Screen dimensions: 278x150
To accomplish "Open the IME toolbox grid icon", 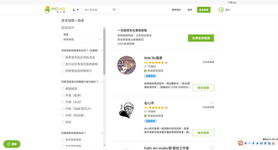I will click(269, 143).
